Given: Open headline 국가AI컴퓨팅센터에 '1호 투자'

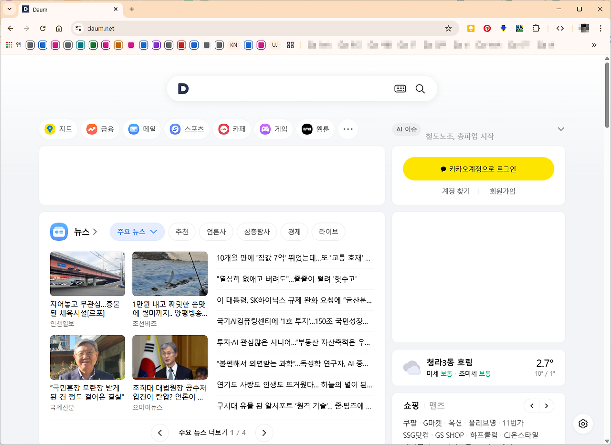Looking at the screenshot, I should [x=292, y=321].
